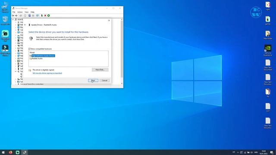Open the Action menu
This screenshot has width=276, height=155.
[x=20, y=12]
